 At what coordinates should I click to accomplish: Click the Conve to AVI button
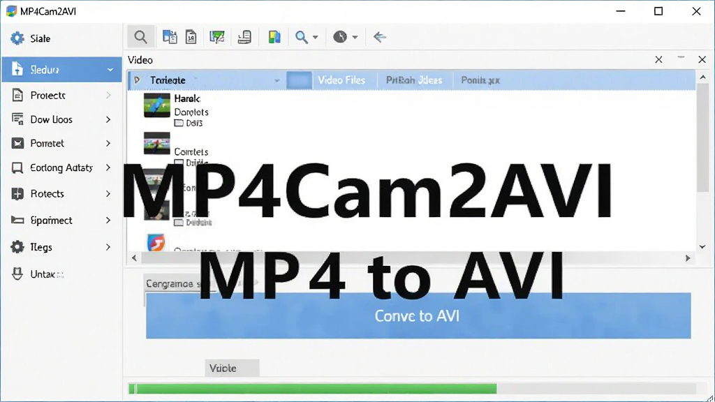[418, 316]
